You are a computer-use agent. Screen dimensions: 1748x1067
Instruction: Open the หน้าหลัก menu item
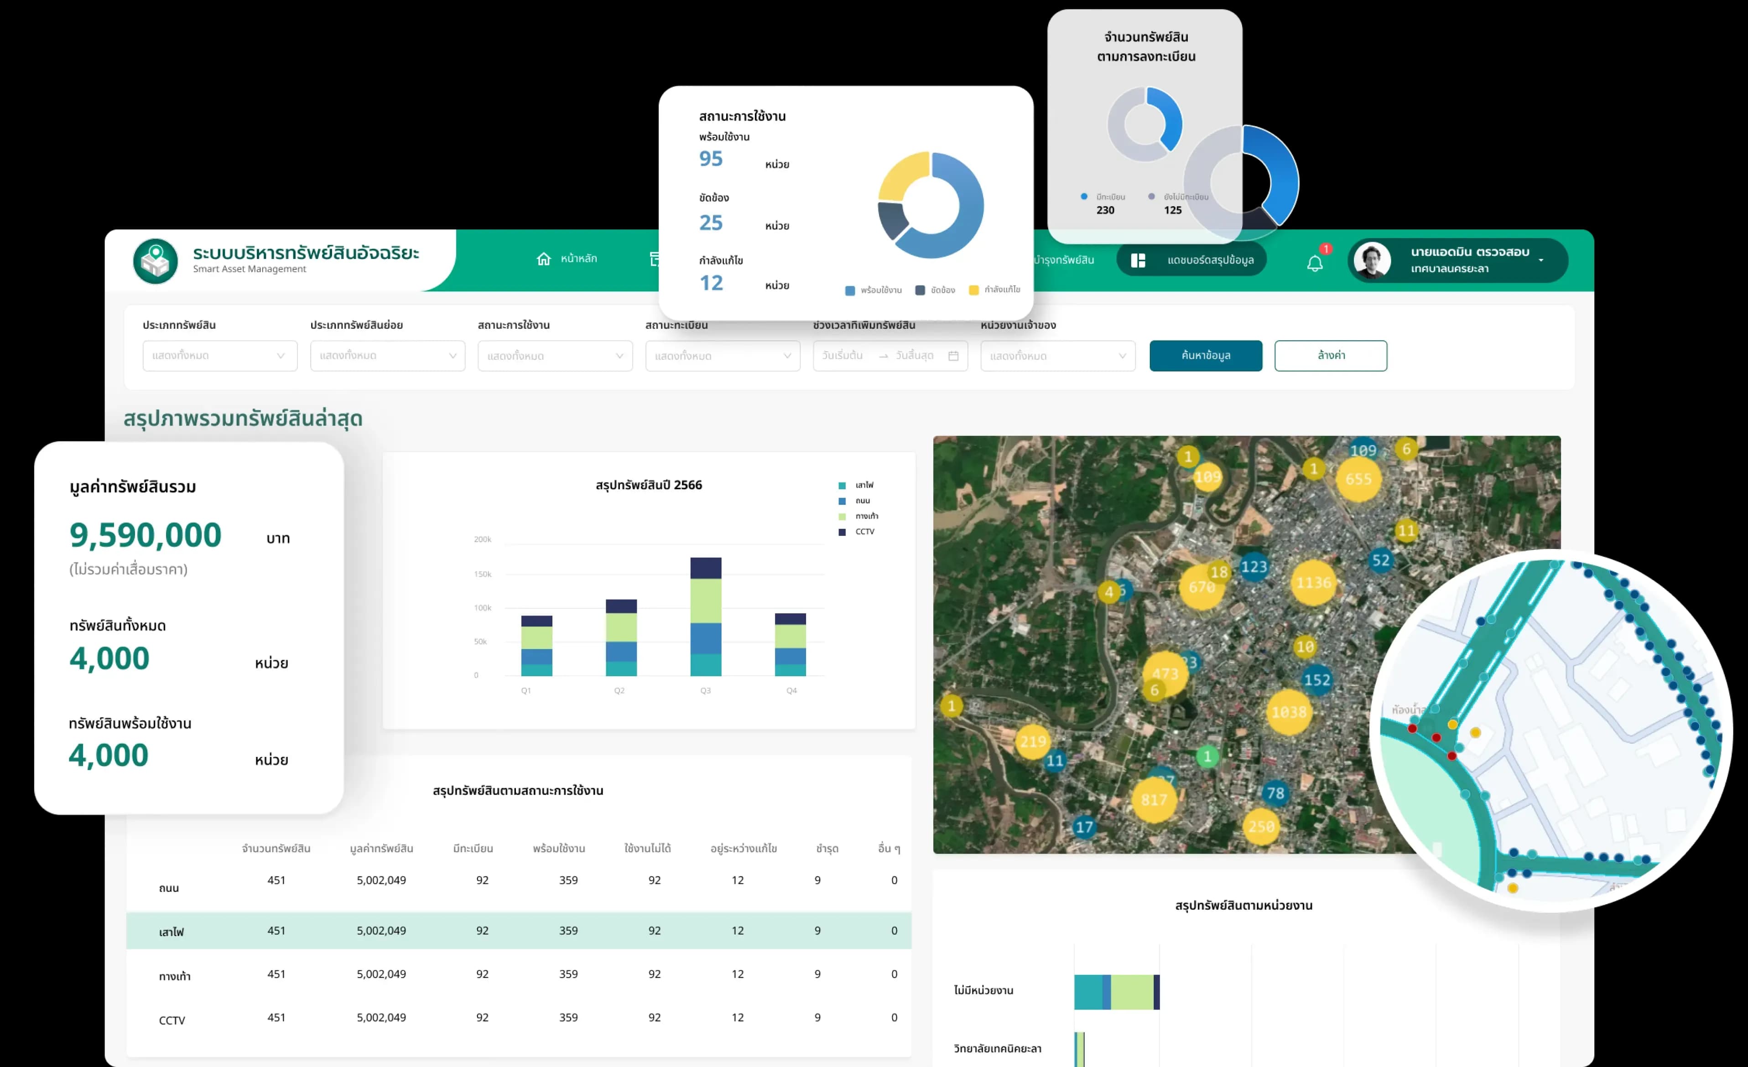tap(567, 259)
